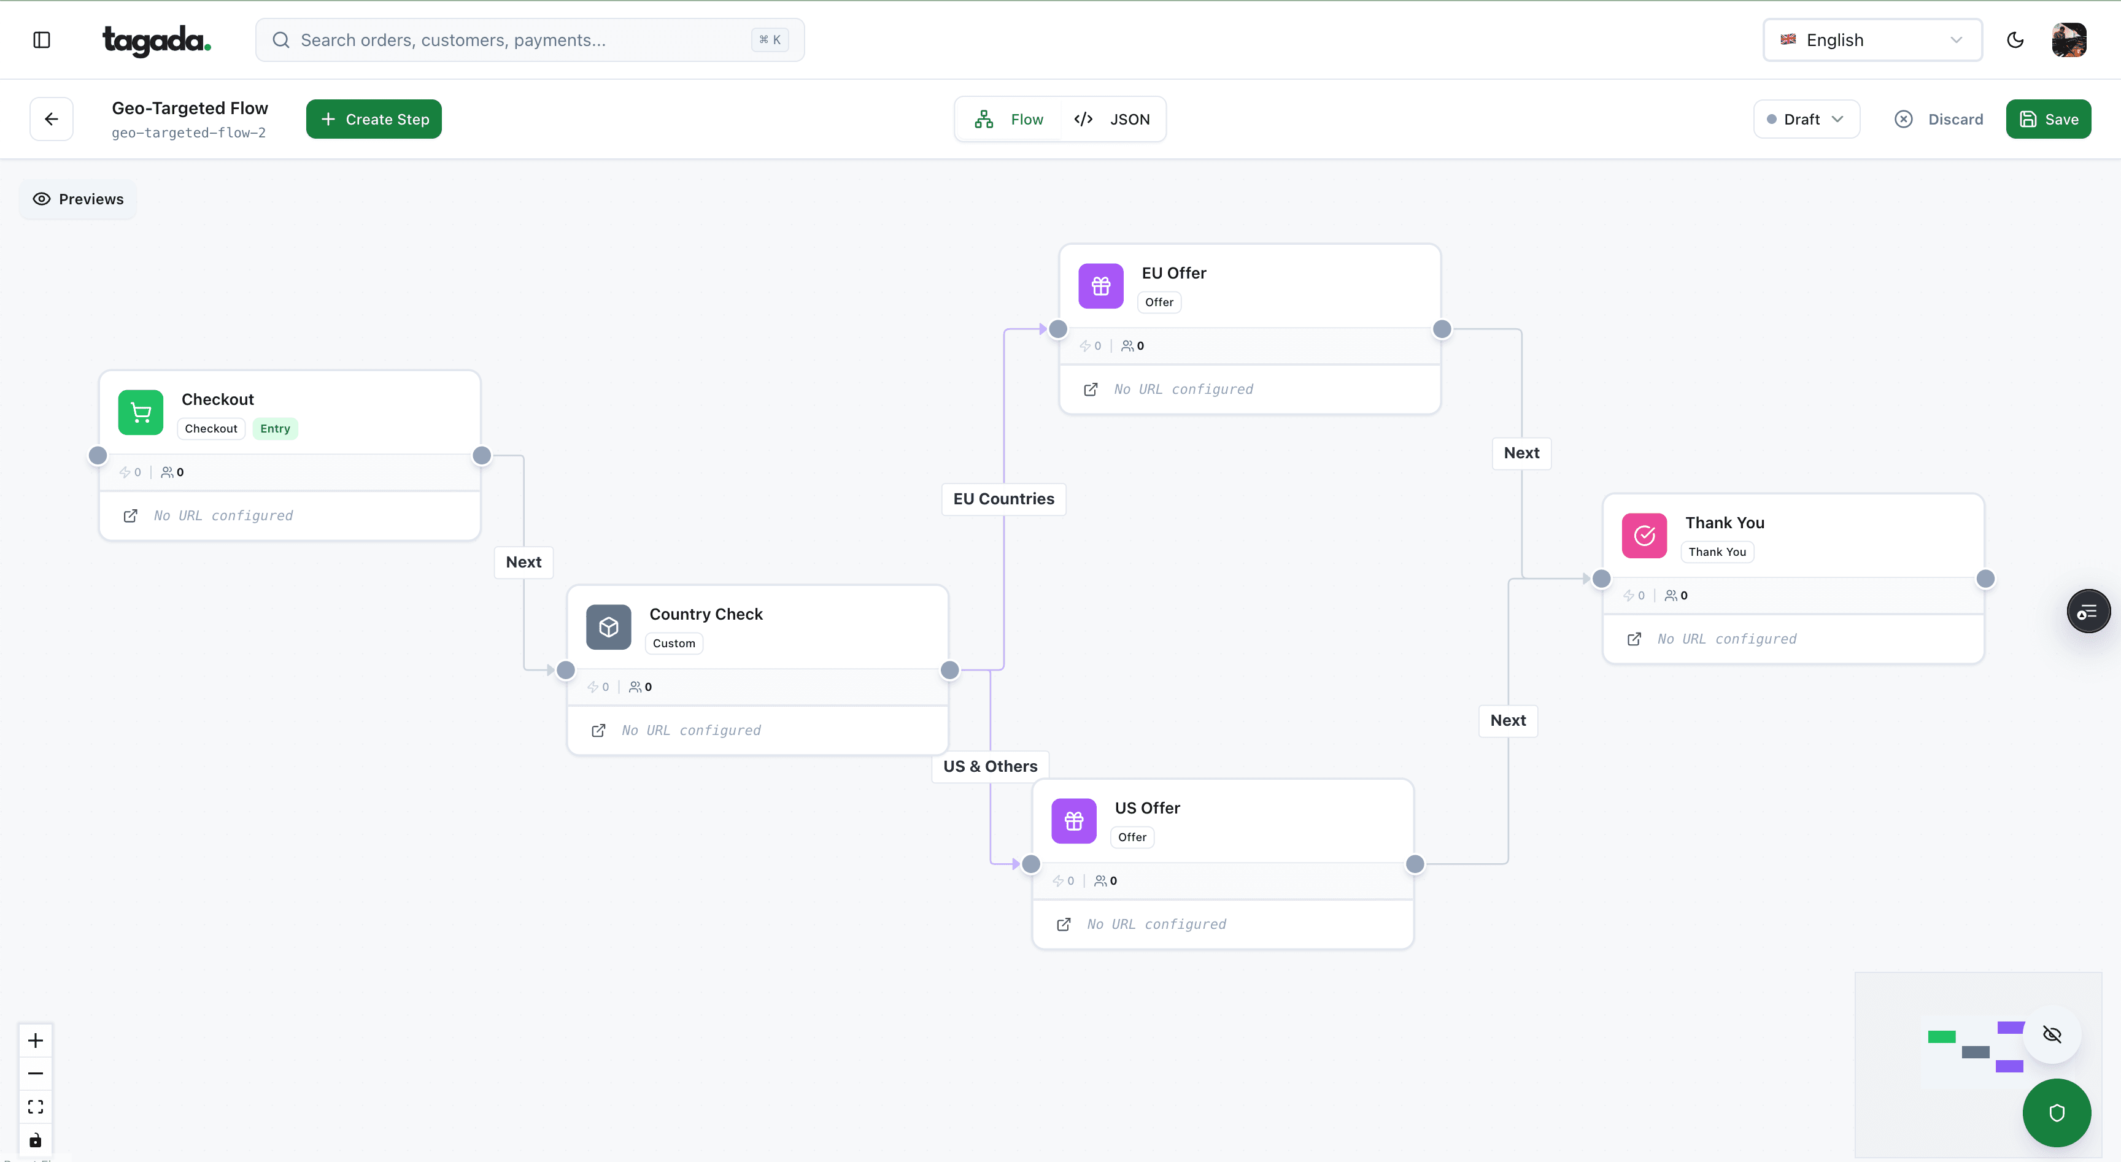Click the fit-view fullscreen icon
This screenshot has height=1162, width=2121.
[x=34, y=1106]
